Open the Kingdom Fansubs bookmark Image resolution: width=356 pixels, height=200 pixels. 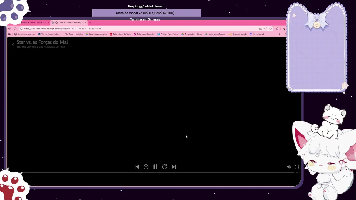[x=238, y=34]
